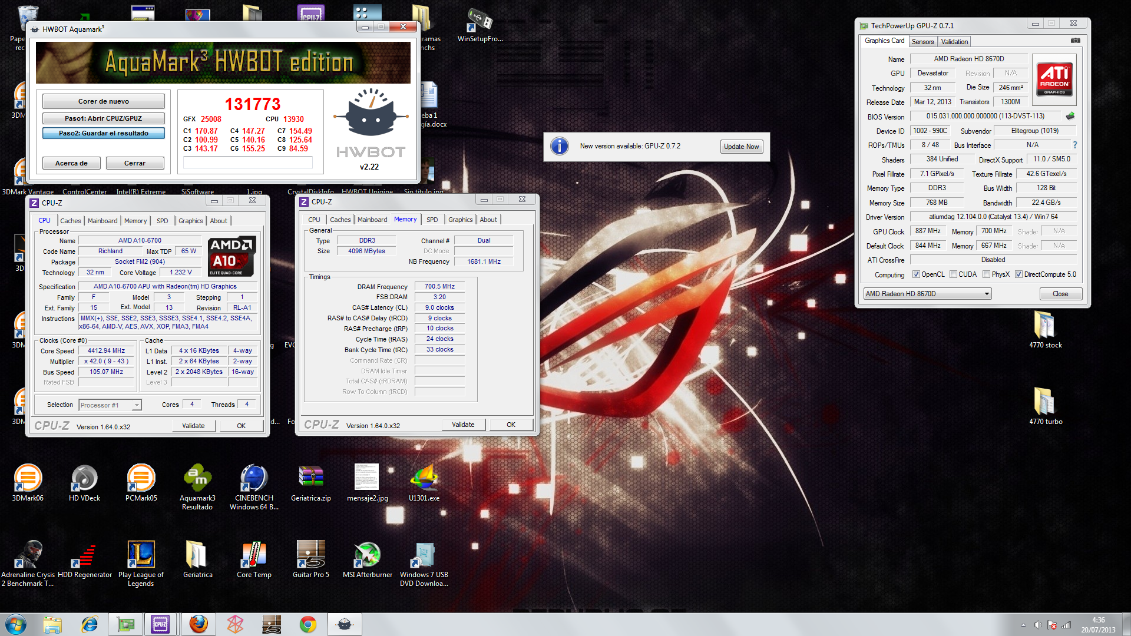Launch the Core Temp shortcut

point(254,559)
